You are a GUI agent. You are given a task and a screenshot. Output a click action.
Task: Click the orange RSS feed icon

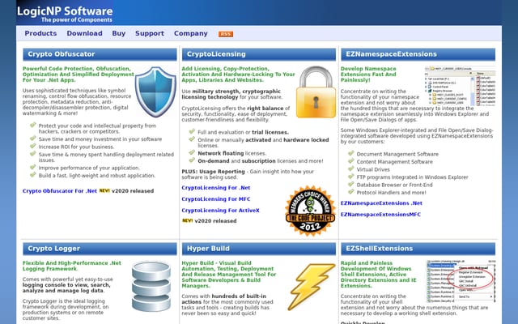[x=226, y=34]
